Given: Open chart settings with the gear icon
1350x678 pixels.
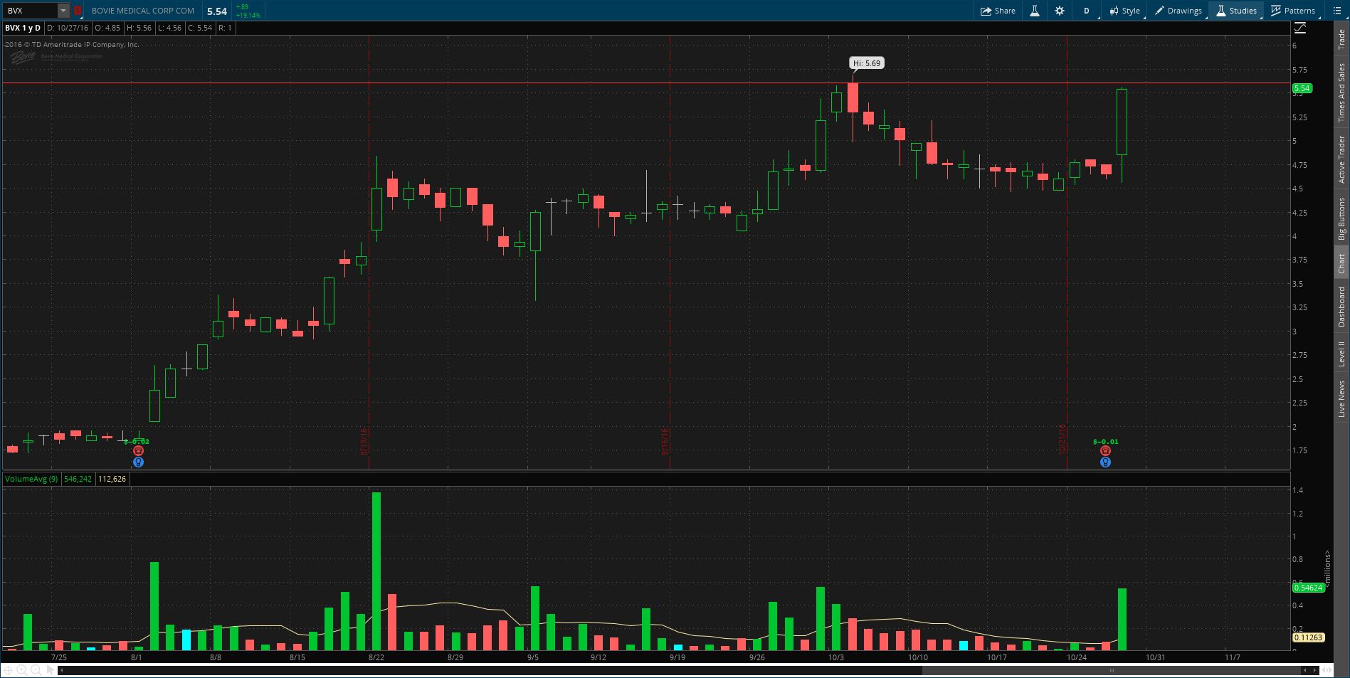Looking at the screenshot, I should 1060,11.
